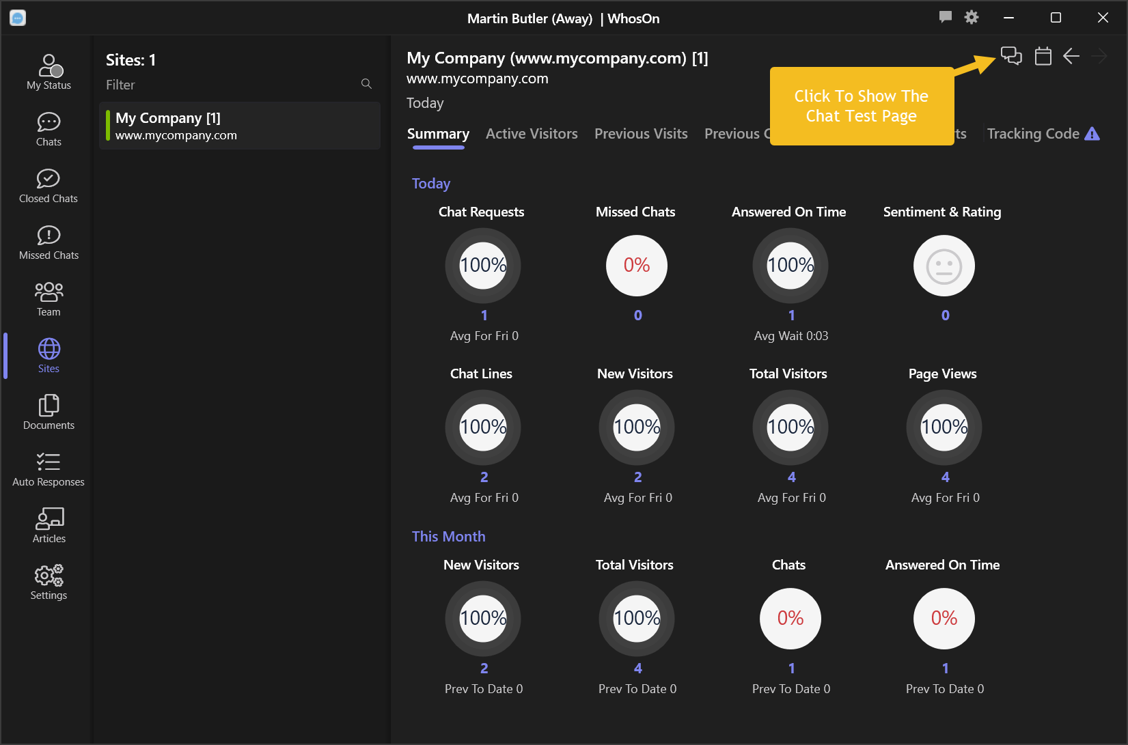Click the My Company site title heading
1128x745 pixels.
pyautogui.click(x=558, y=58)
